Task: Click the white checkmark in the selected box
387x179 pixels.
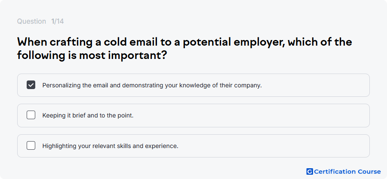Action: click(31, 85)
